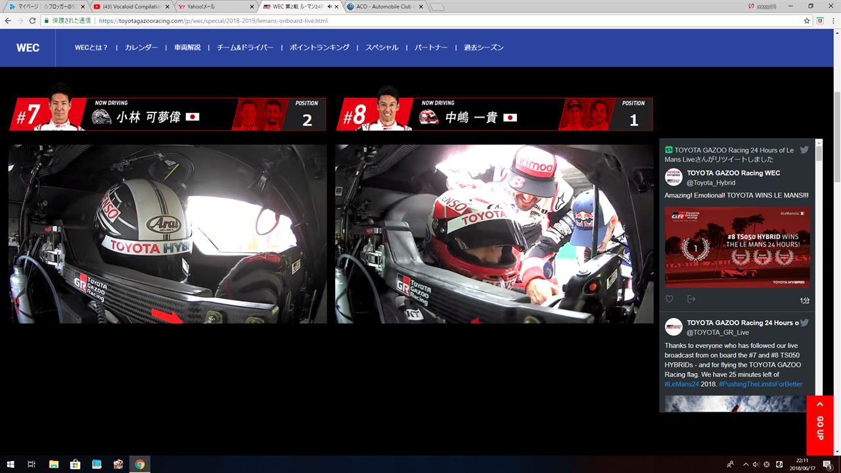Open 過去シーズン navigation item
This screenshot has width=841, height=473.
(x=484, y=48)
